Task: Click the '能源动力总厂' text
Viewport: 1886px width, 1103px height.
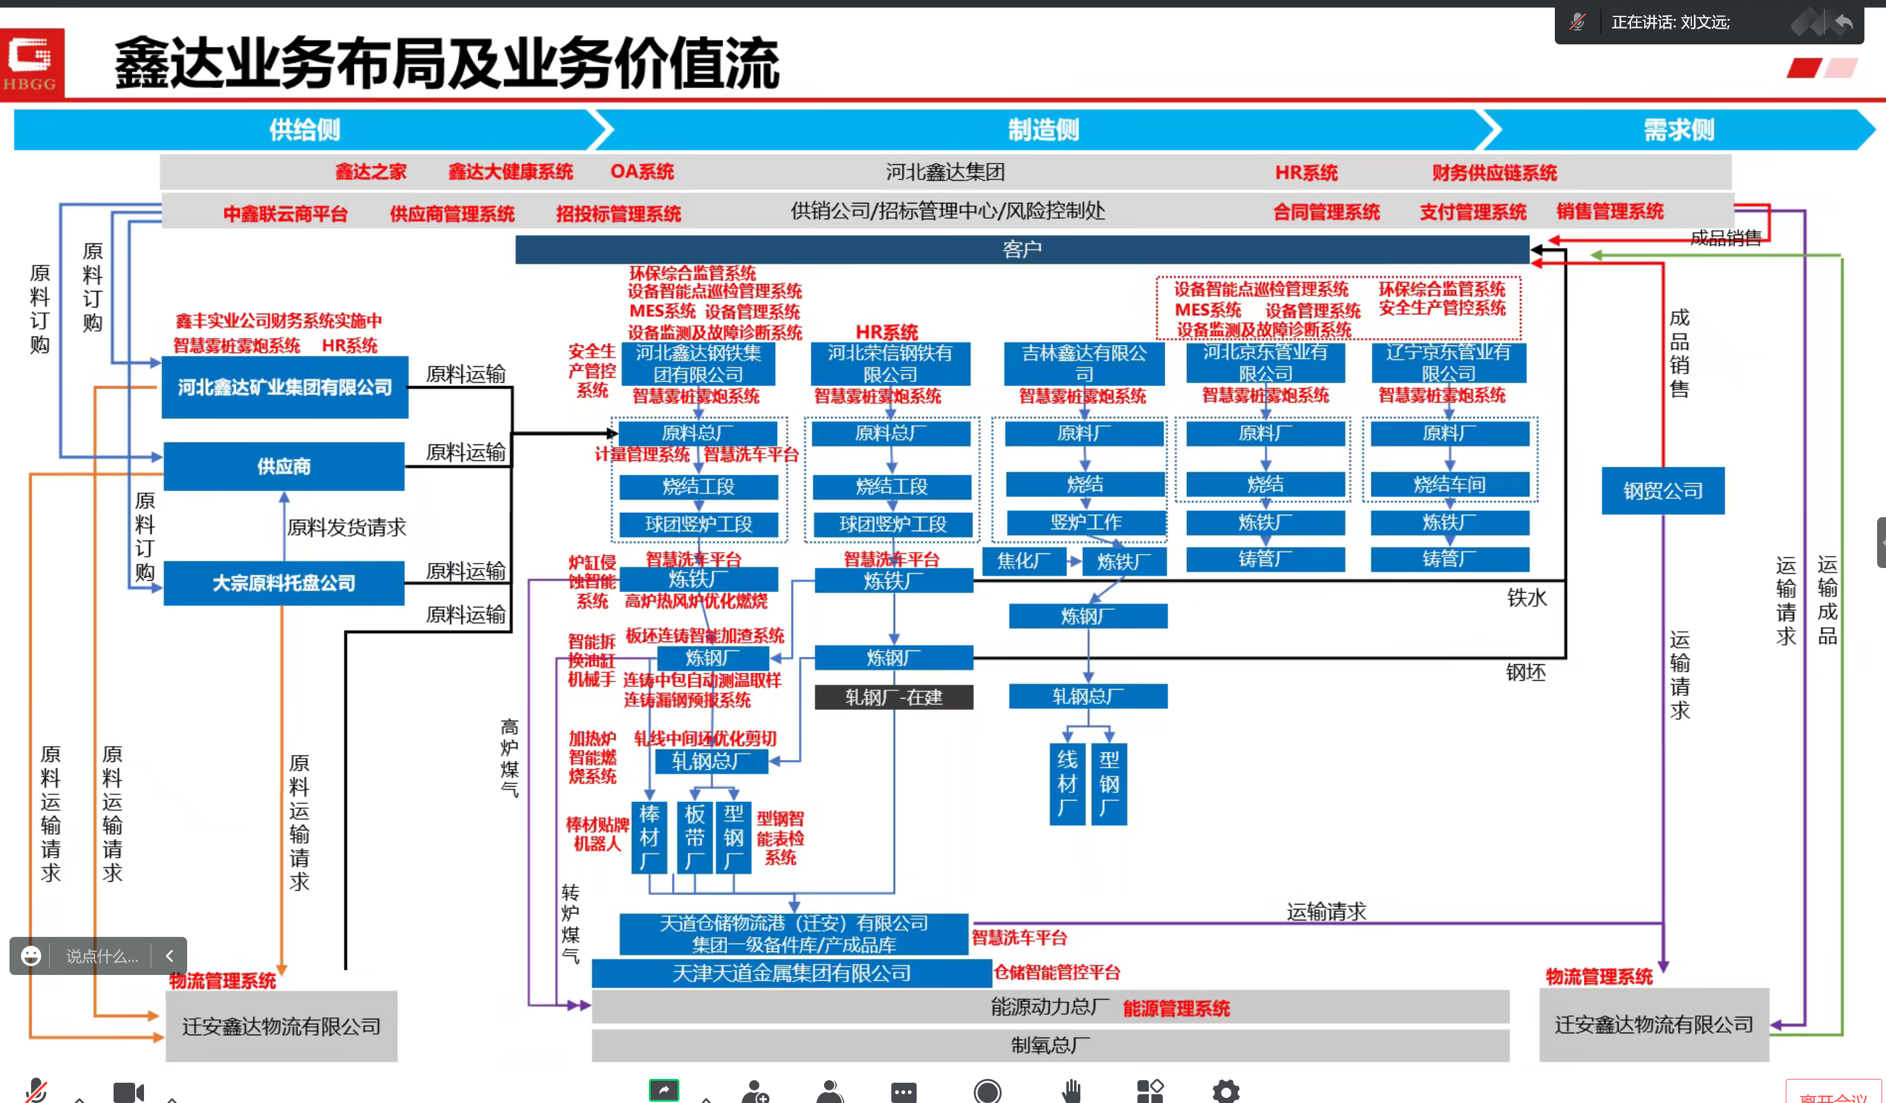Action: click(1050, 1007)
